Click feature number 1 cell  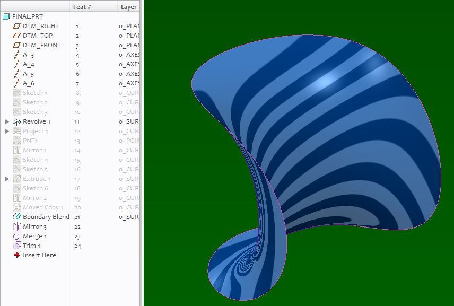pos(77,27)
